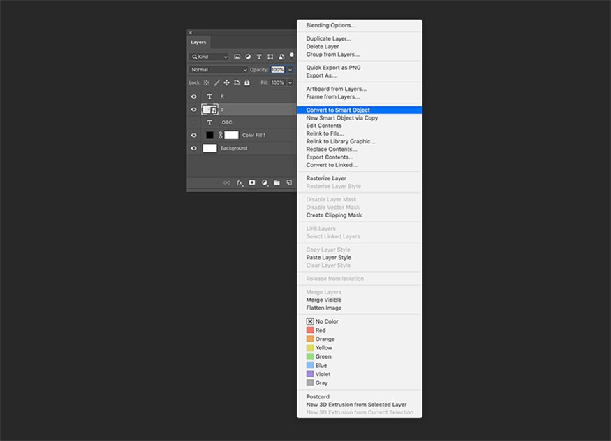Filter layers by pixel layer icon
The height and width of the screenshot is (441, 611).
237,57
